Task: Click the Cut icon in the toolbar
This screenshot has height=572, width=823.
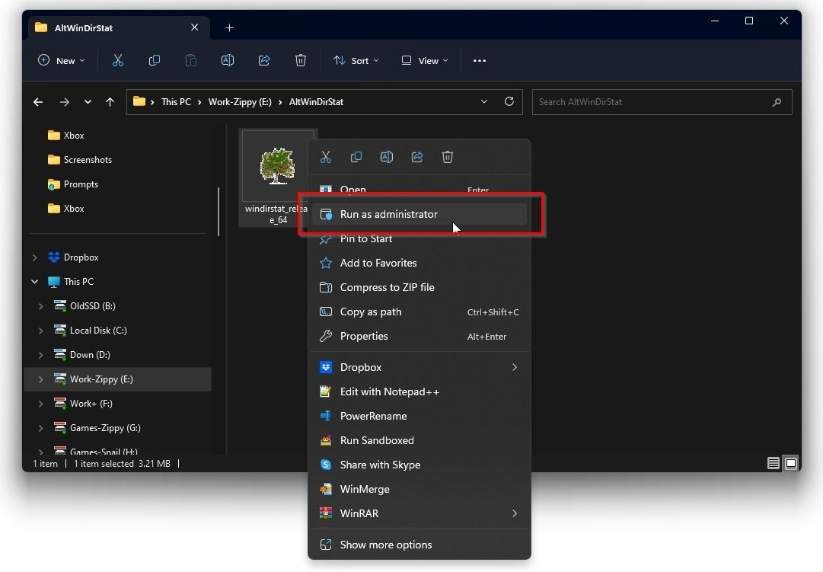Action: coord(118,61)
